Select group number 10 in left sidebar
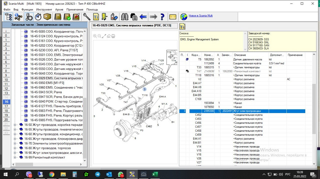This screenshot has height=179, width=320. point(6,80)
